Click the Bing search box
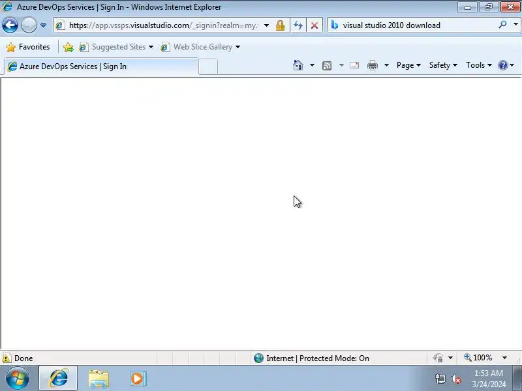 418,25
